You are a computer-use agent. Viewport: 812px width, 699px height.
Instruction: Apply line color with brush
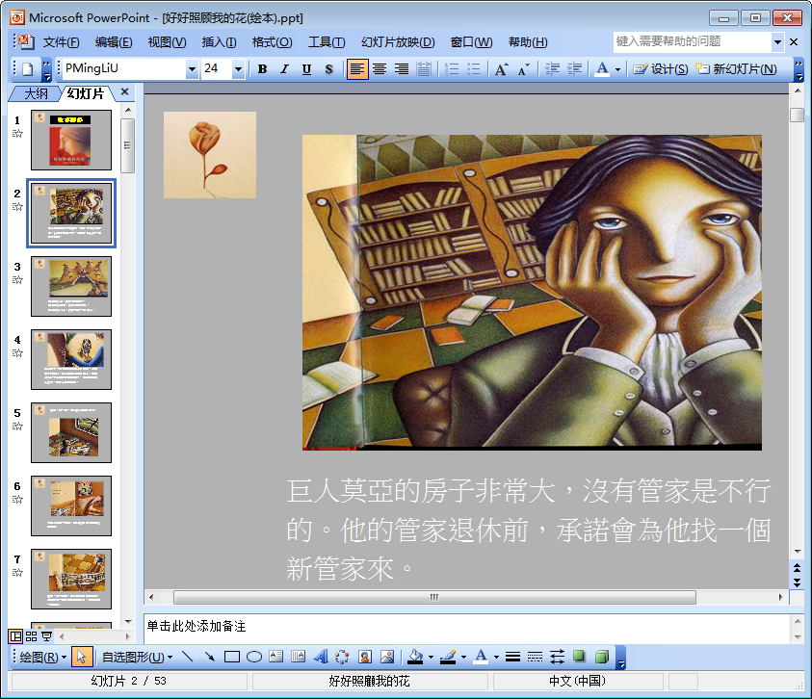448,657
